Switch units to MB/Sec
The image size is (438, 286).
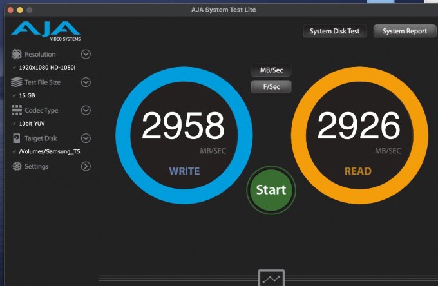point(271,70)
